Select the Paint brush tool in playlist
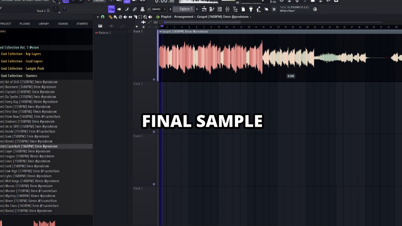The height and width of the screenshot is (226, 402). [115, 17]
